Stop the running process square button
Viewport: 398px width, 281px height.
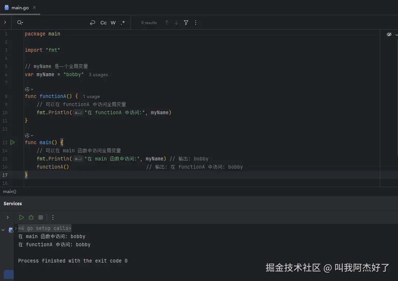(41, 217)
